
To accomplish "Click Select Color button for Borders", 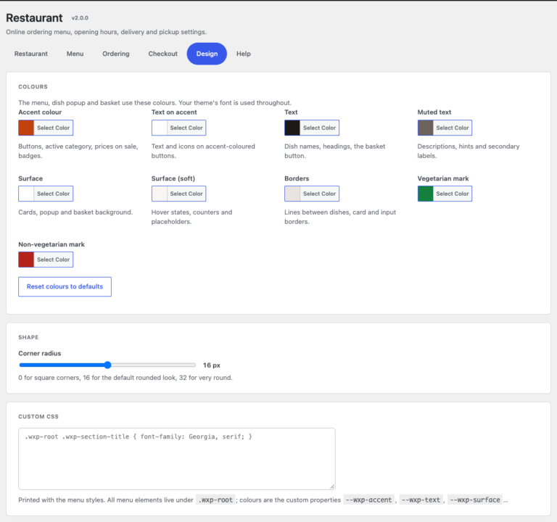I will [x=319, y=194].
